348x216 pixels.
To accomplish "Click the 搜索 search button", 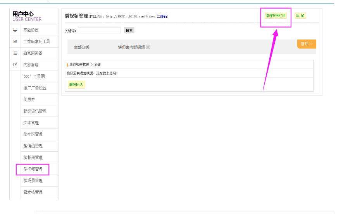I will (x=129, y=30).
